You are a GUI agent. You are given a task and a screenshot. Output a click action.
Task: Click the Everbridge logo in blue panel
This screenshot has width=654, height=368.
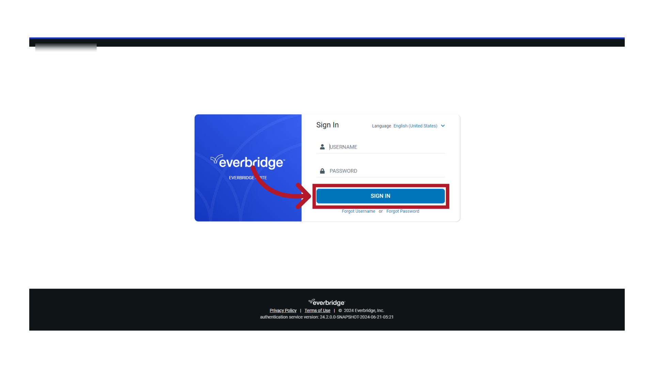click(248, 162)
